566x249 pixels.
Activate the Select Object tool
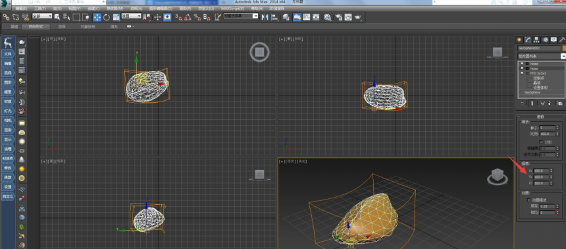point(57,16)
